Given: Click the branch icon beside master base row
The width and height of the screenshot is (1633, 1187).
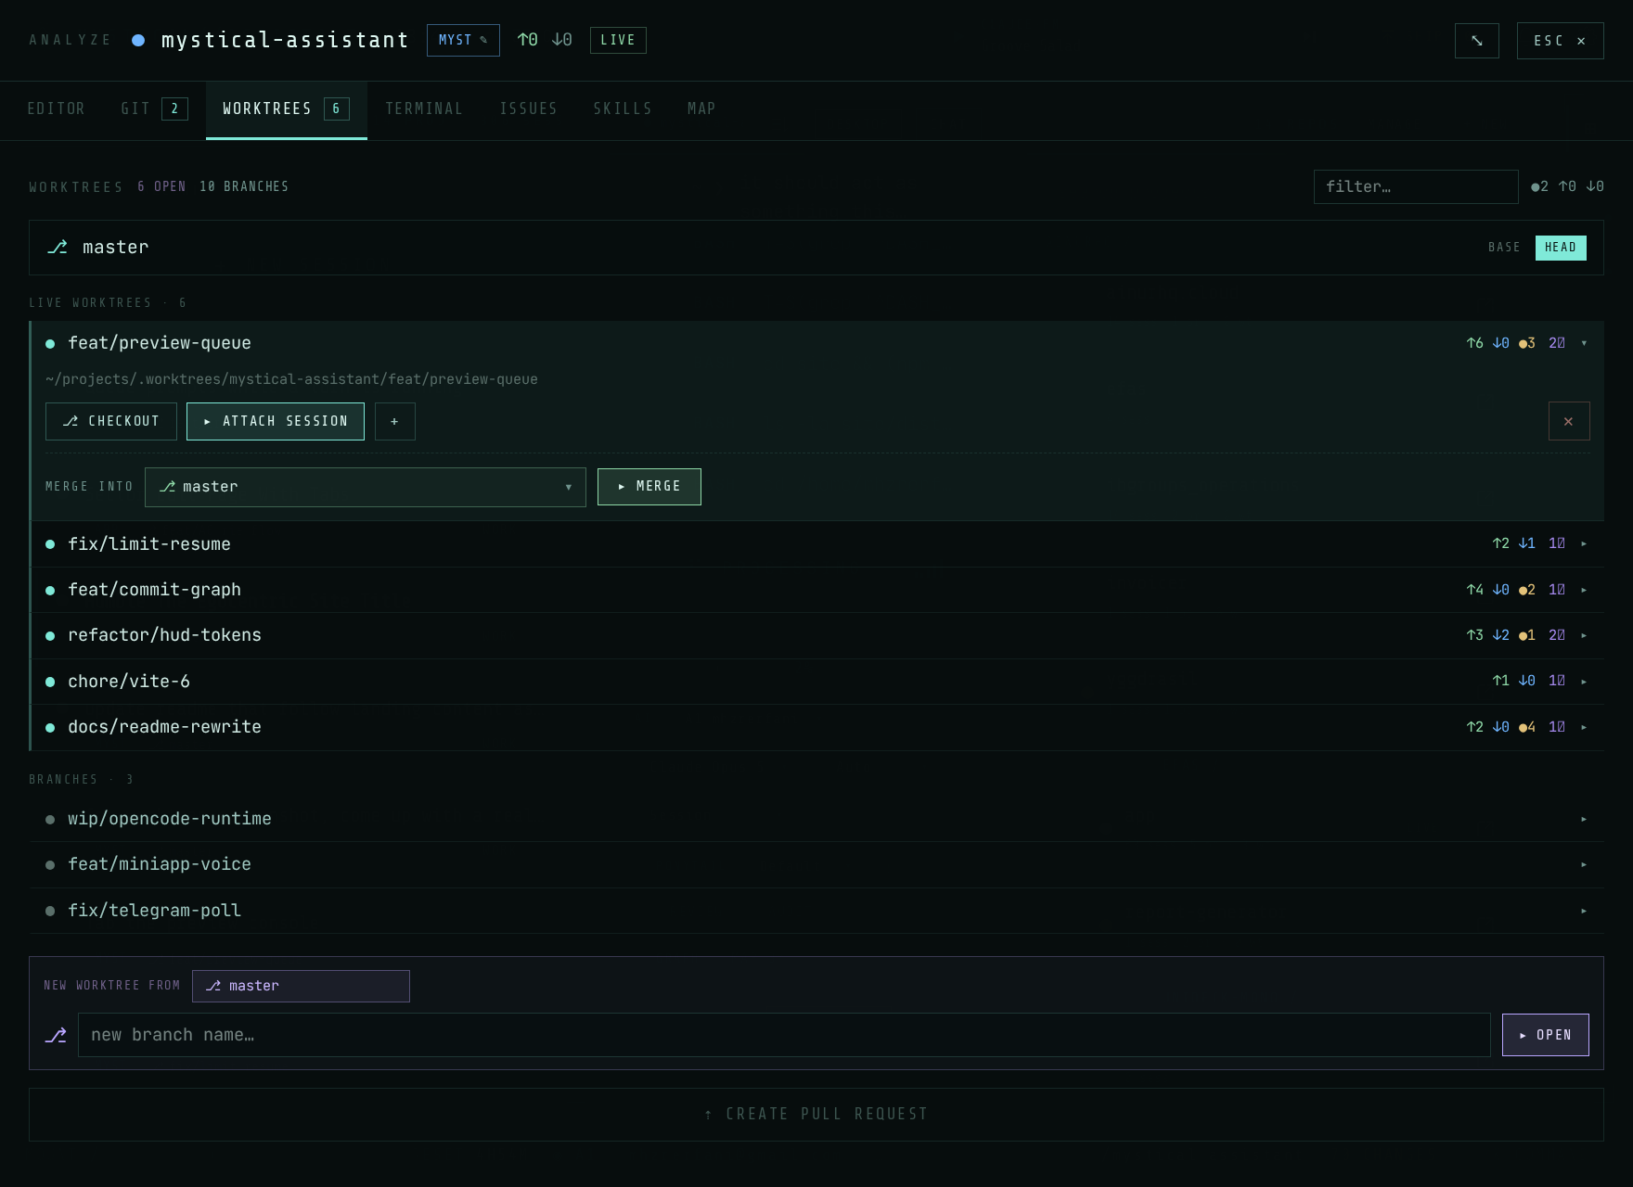Looking at the screenshot, I should [58, 247].
